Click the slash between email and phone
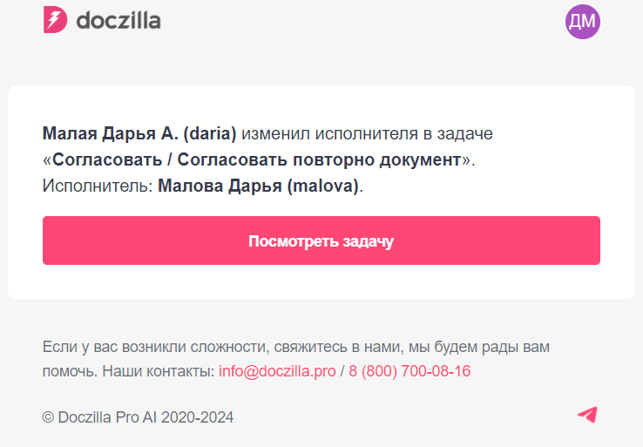Image resolution: width=643 pixels, height=447 pixels. point(342,371)
